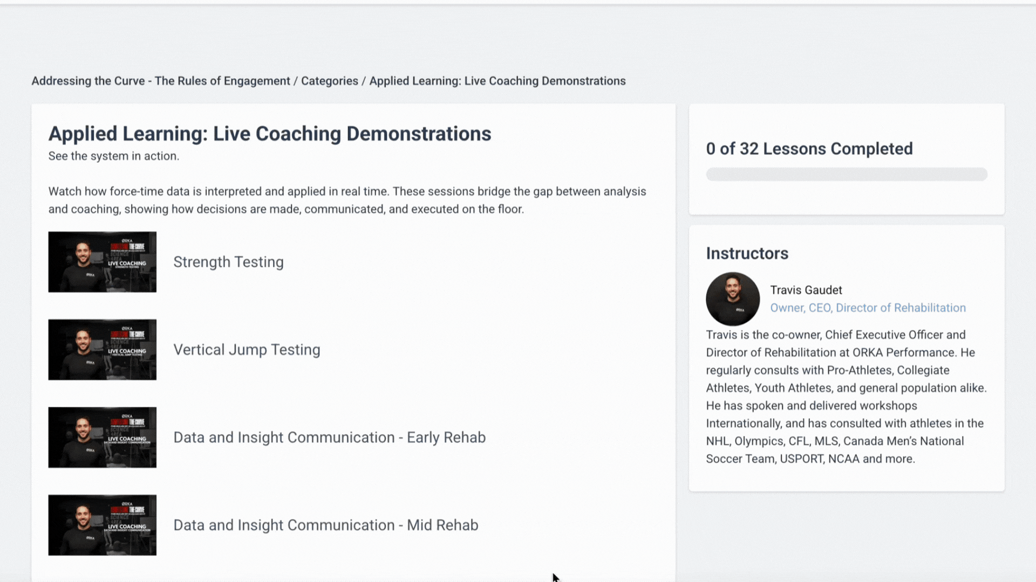Click Owner, CEO, Director of Rehabilitation text
Image resolution: width=1036 pixels, height=582 pixels.
[x=868, y=308]
